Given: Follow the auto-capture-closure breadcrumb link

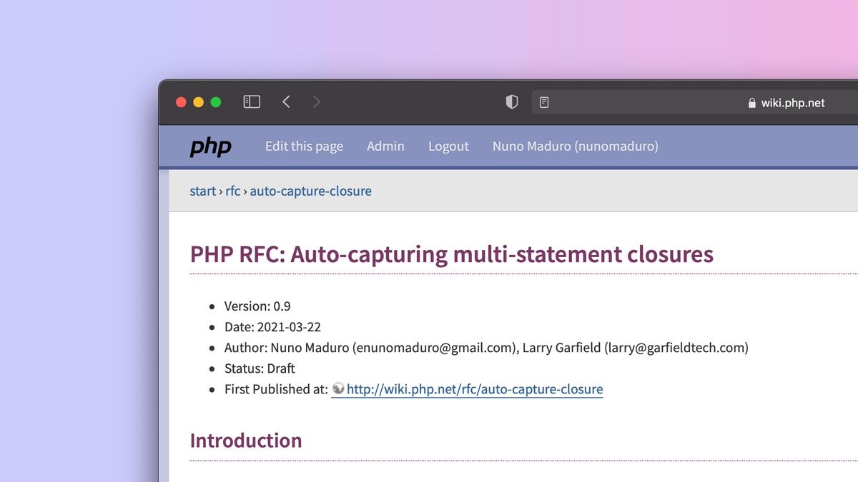Looking at the screenshot, I should [310, 191].
